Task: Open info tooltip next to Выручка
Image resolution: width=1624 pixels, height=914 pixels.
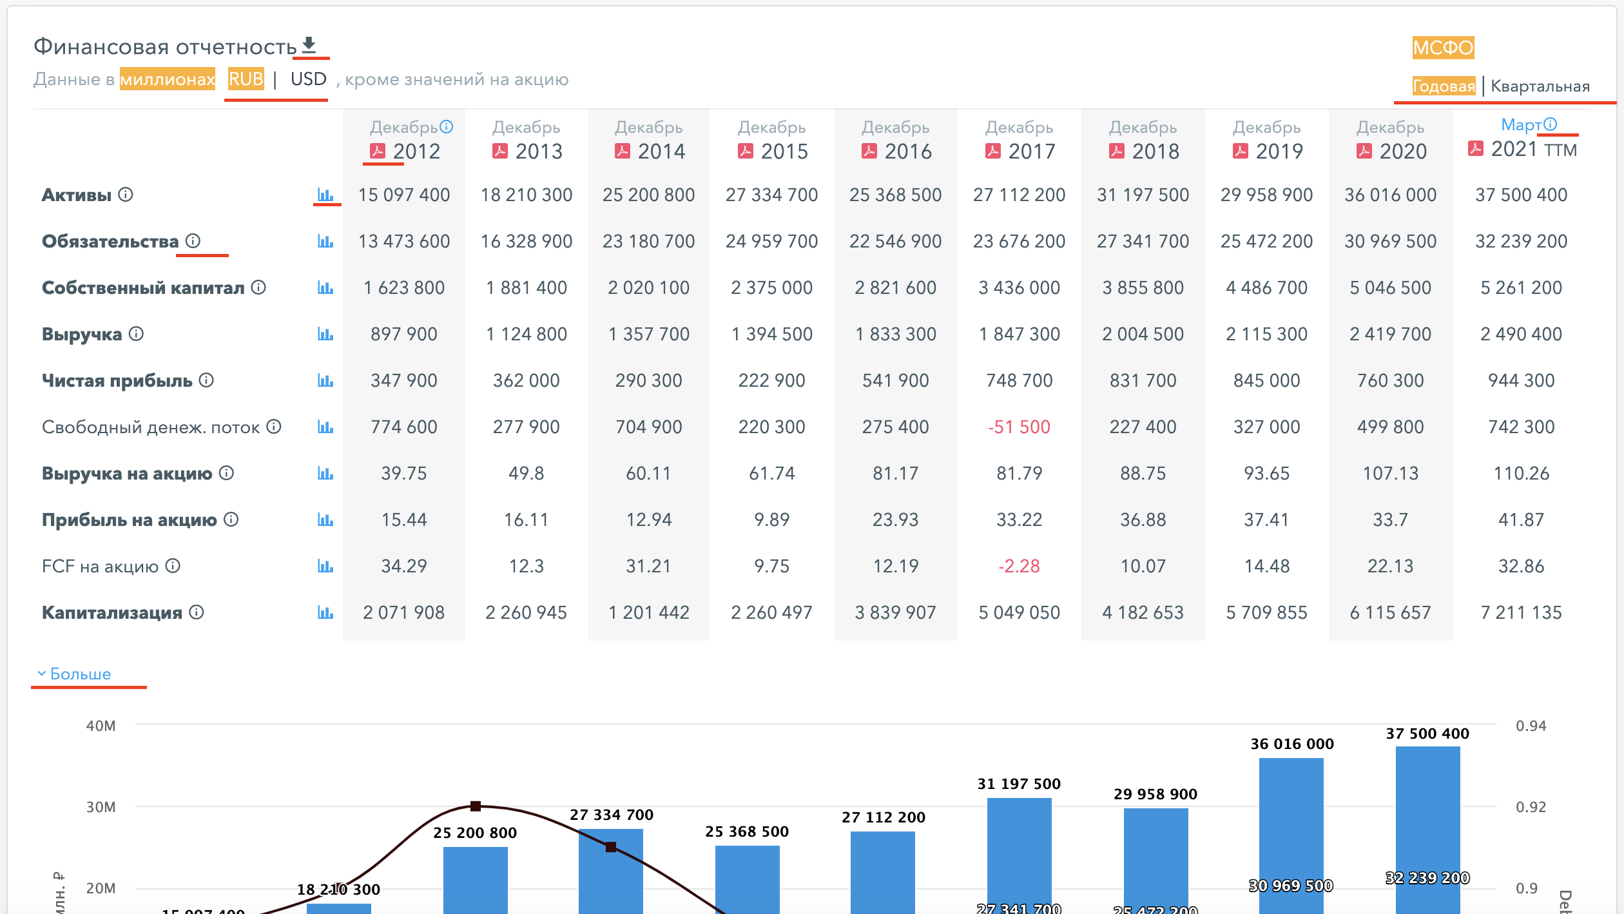Action: (x=136, y=333)
